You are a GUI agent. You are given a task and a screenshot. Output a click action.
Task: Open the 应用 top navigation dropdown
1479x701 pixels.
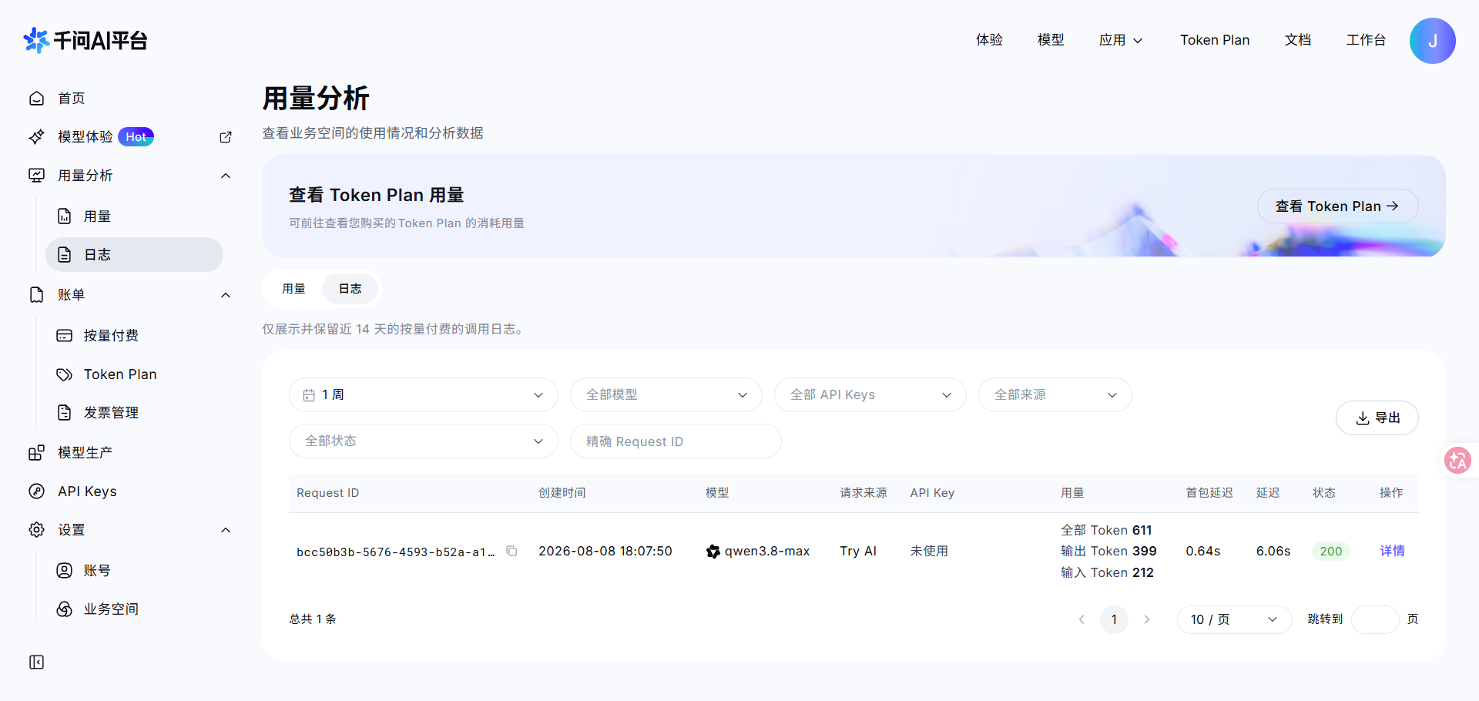pos(1121,40)
